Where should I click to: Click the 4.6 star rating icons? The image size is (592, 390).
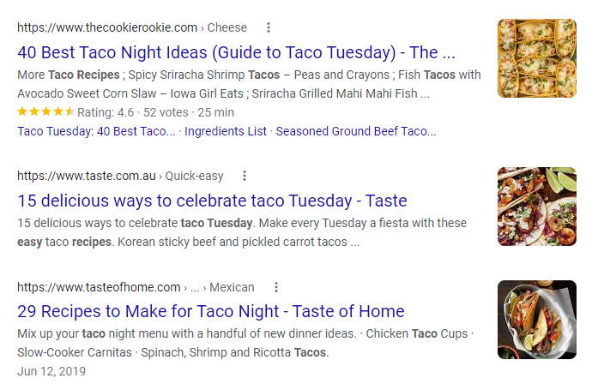coord(45,112)
